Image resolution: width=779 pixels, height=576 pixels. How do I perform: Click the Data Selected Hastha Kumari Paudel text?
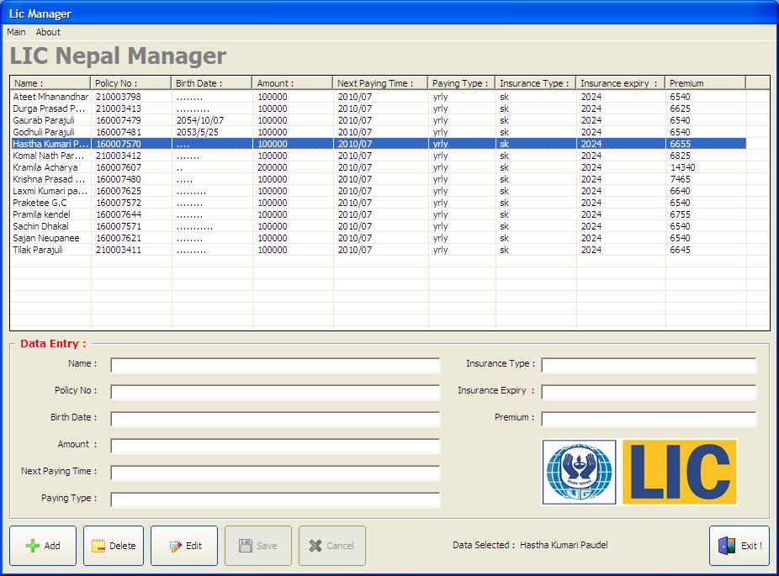click(x=530, y=545)
